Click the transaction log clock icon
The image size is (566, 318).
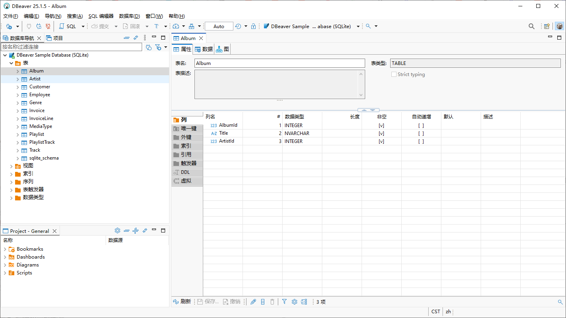(x=238, y=27)
